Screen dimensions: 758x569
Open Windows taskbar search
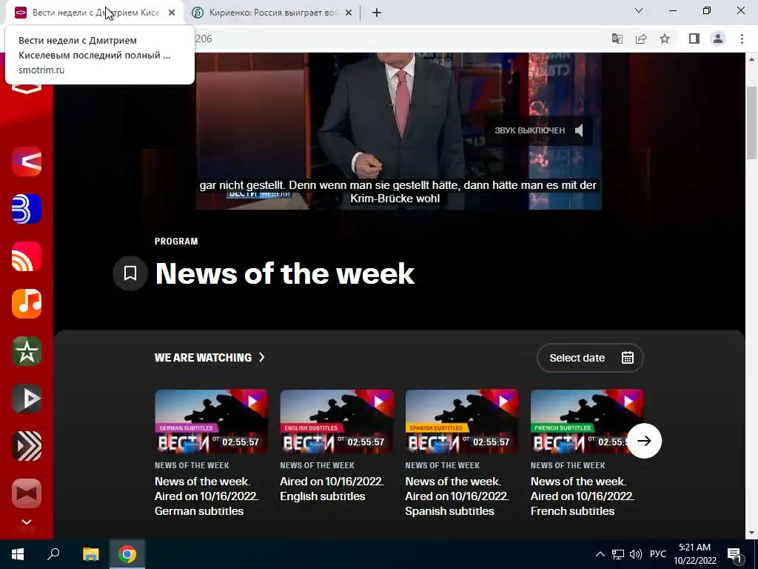point(53,554)
